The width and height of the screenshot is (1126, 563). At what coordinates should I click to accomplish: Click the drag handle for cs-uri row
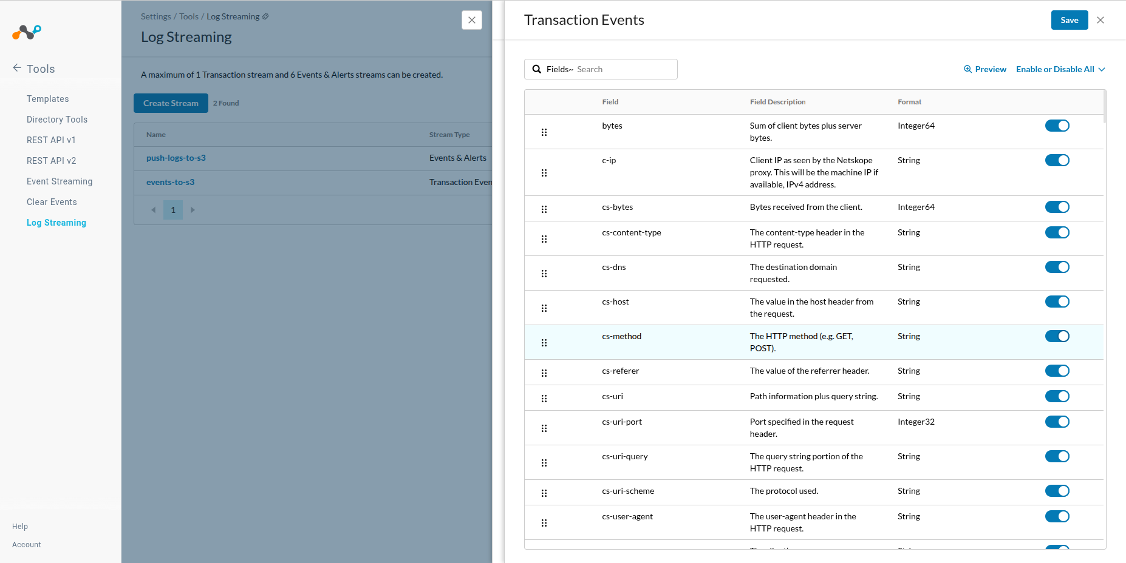tap(544, 399)
